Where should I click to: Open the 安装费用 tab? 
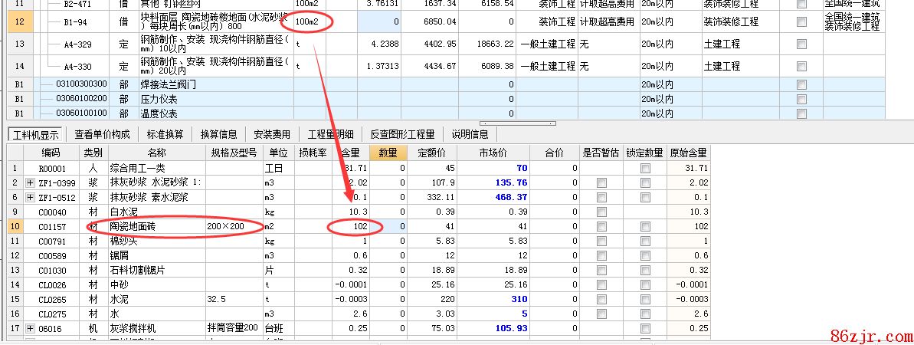pos(271,134)
